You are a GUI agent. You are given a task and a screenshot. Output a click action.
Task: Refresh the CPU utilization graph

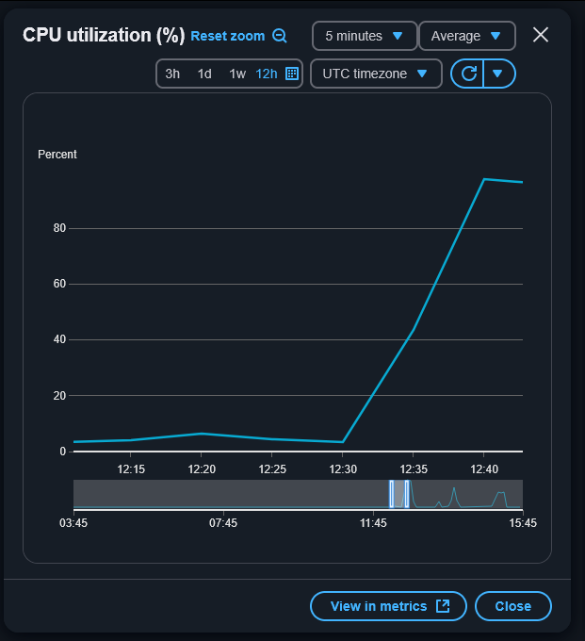click(467, 74)
